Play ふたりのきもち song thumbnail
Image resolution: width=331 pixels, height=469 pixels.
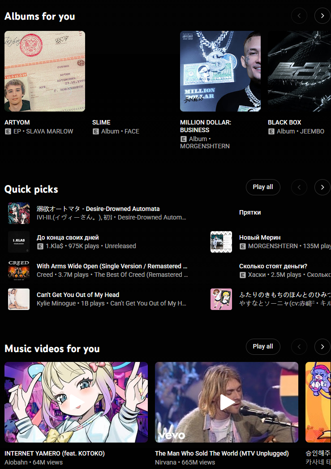pos(221,299)
